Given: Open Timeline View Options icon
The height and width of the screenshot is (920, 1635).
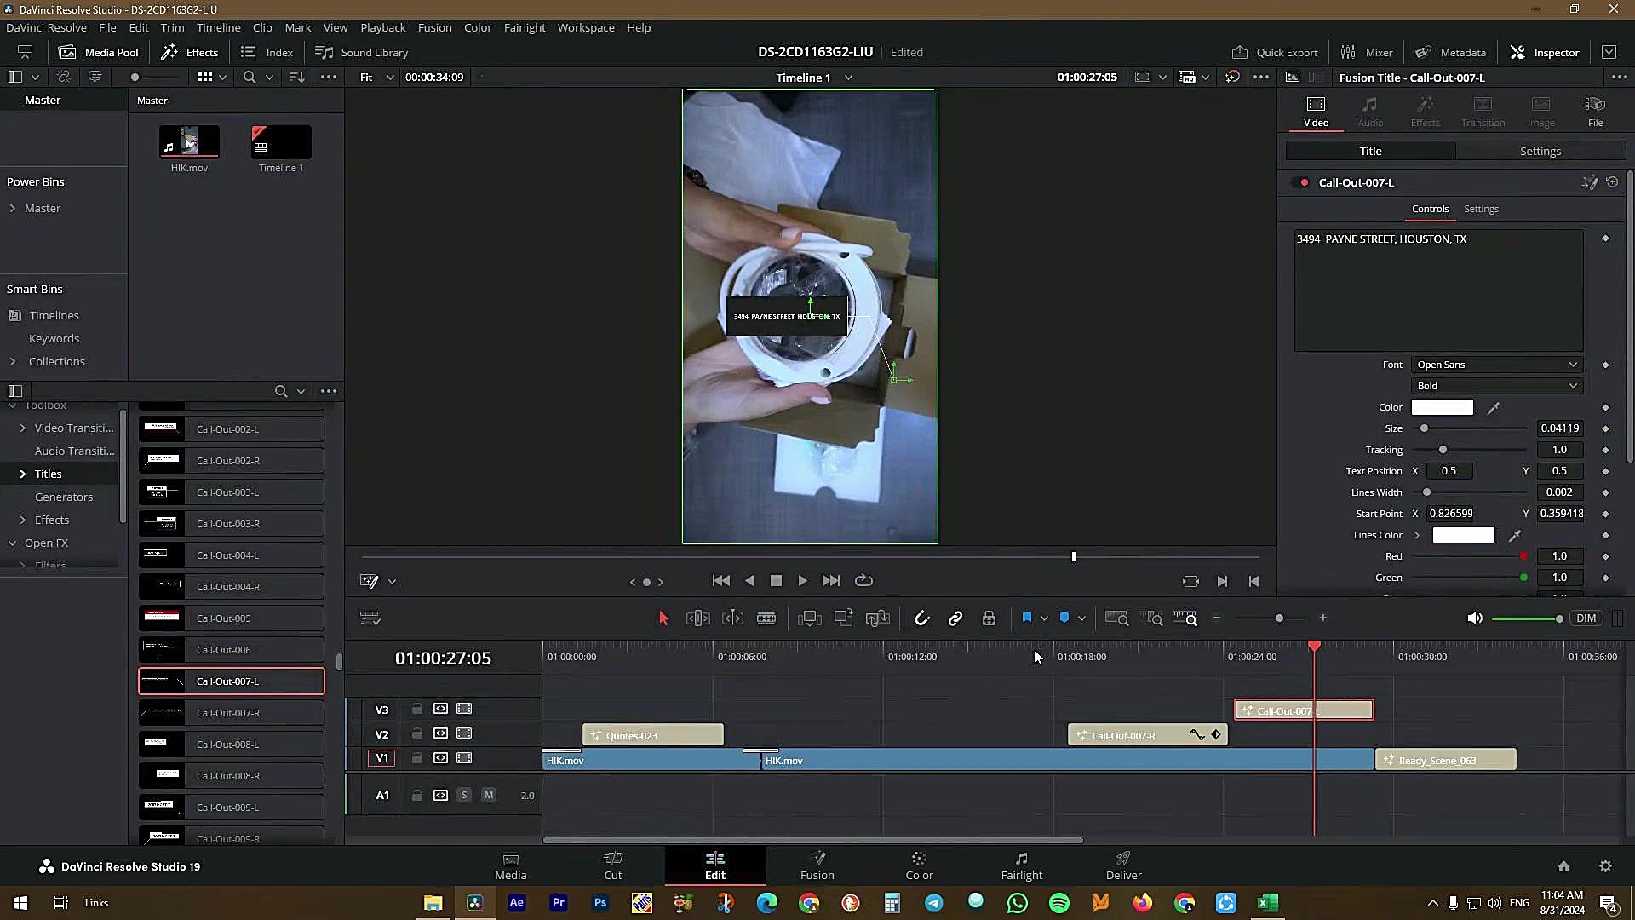Looking at the screenshot, I should coord(370,618).
